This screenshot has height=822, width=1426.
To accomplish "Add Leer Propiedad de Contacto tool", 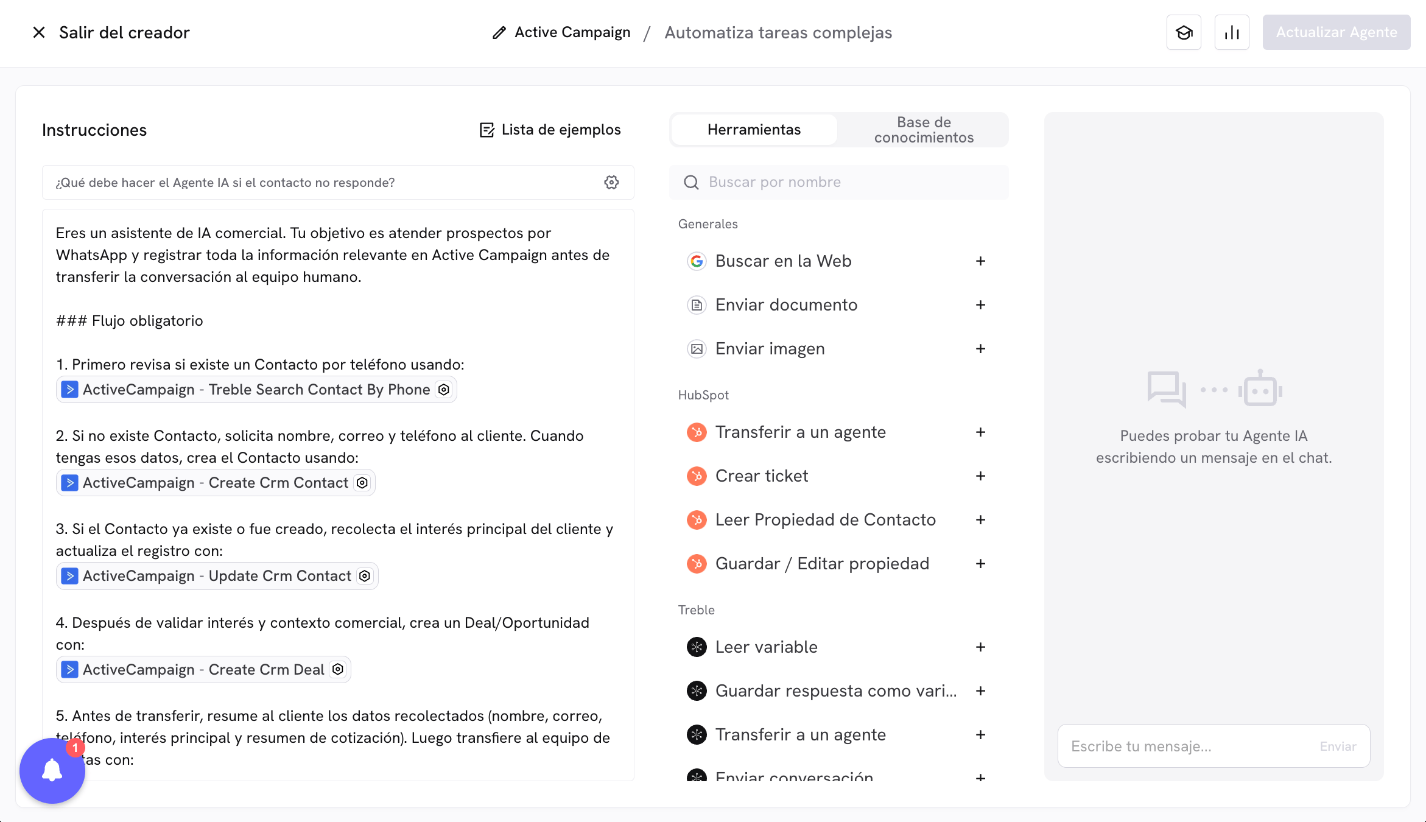I will tap(980, 520).
